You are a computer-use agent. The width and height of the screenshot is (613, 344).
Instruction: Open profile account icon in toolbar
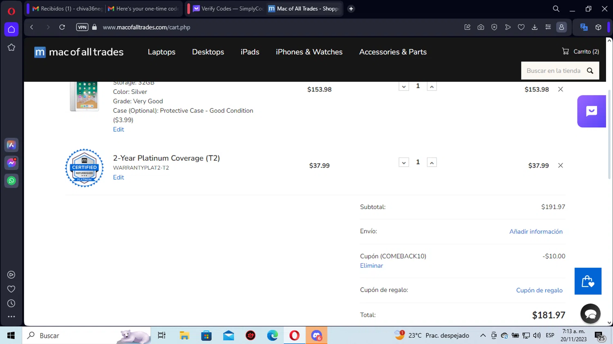pyautogui.click(x=562, y=27)
